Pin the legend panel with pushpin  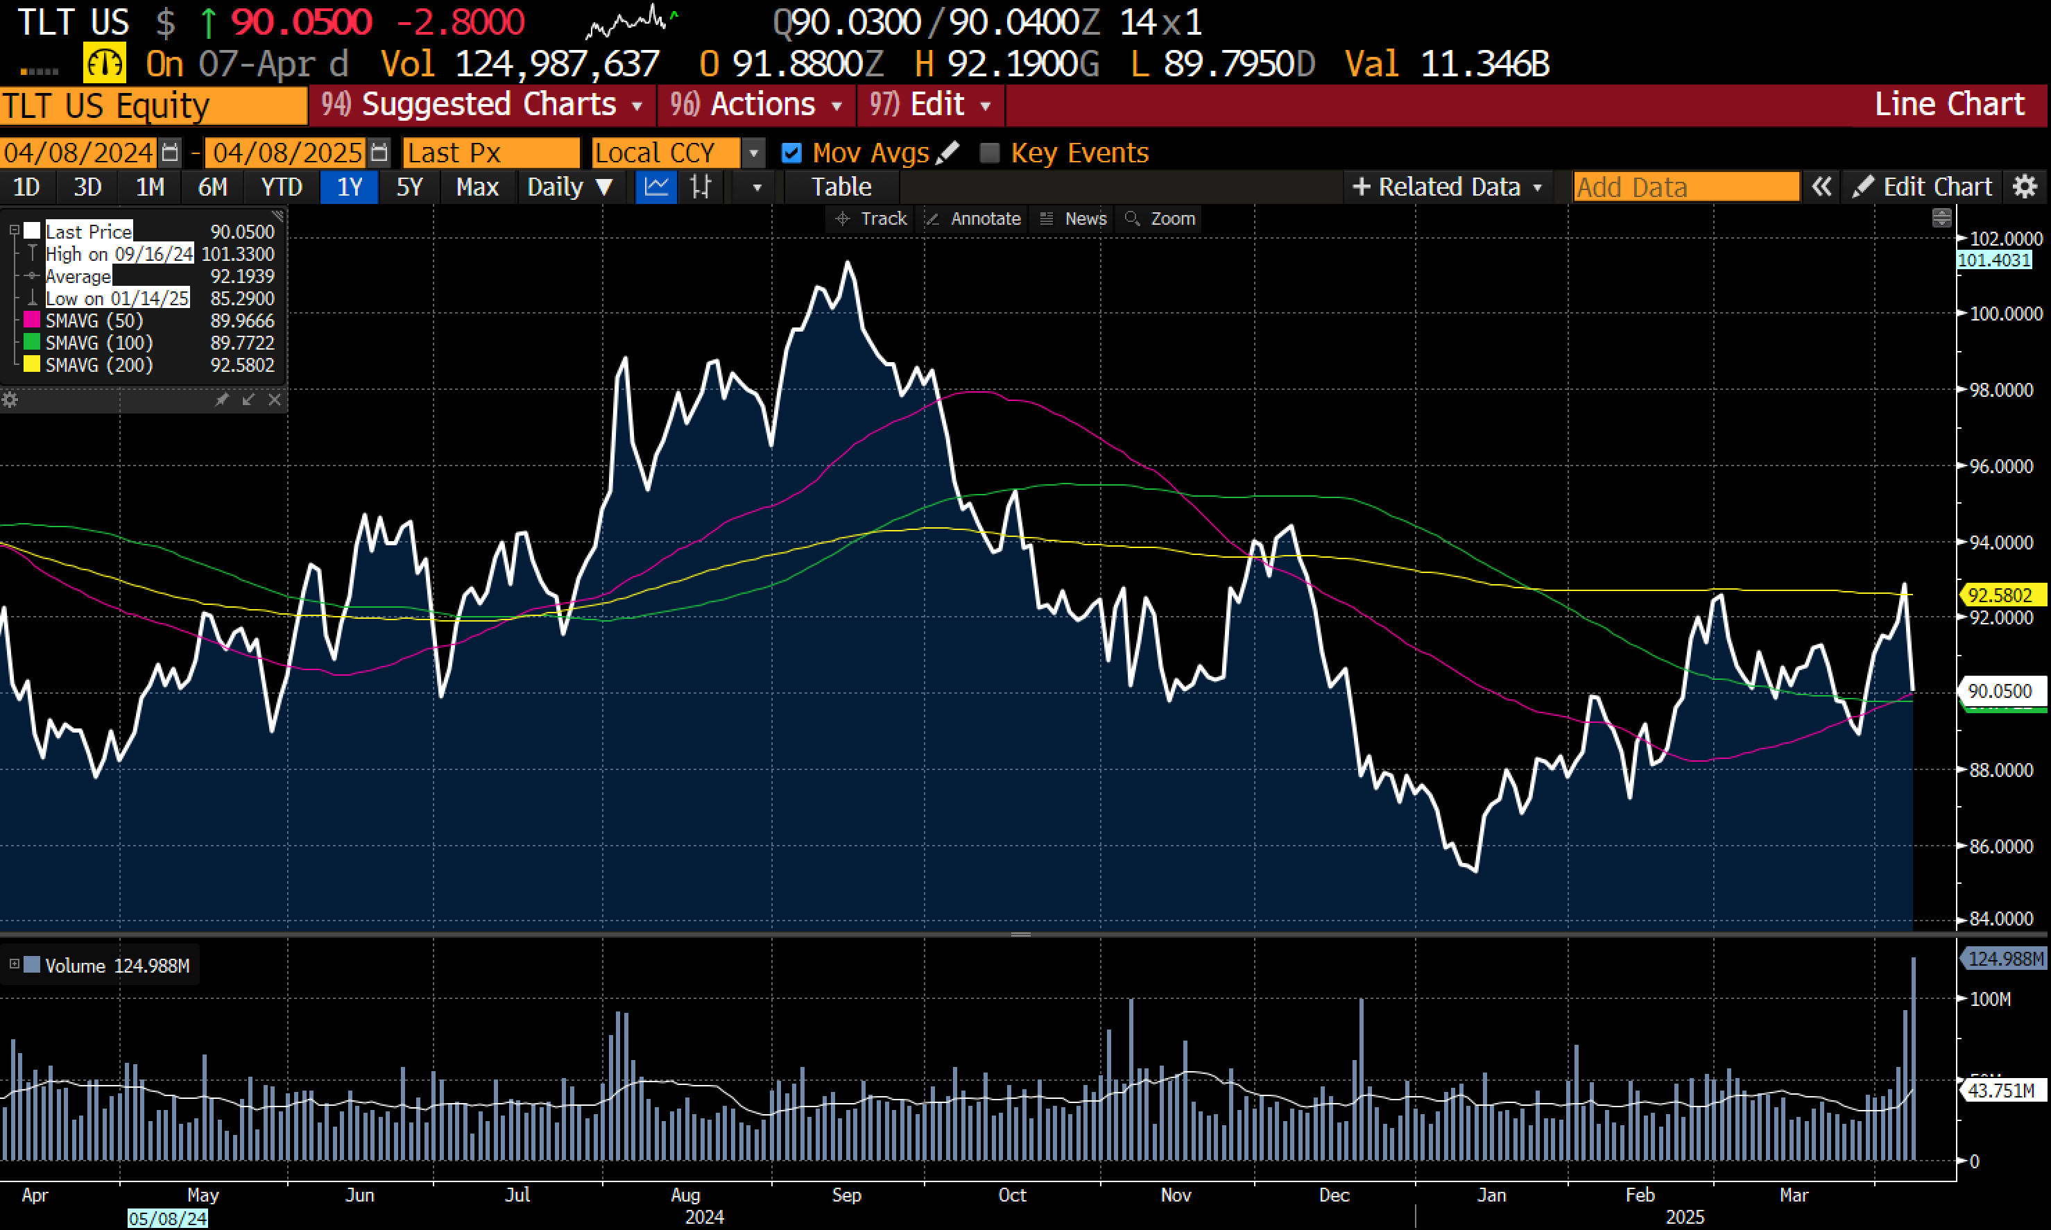221,400
